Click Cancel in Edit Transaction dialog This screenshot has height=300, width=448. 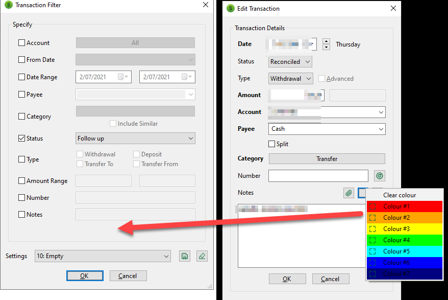click(x=331, y=279)
